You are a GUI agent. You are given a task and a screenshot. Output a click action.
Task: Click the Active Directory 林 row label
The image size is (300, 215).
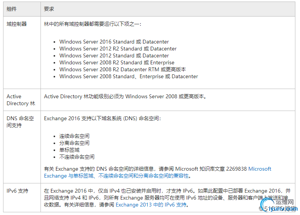pyautogui.click(x=21, y=100)
